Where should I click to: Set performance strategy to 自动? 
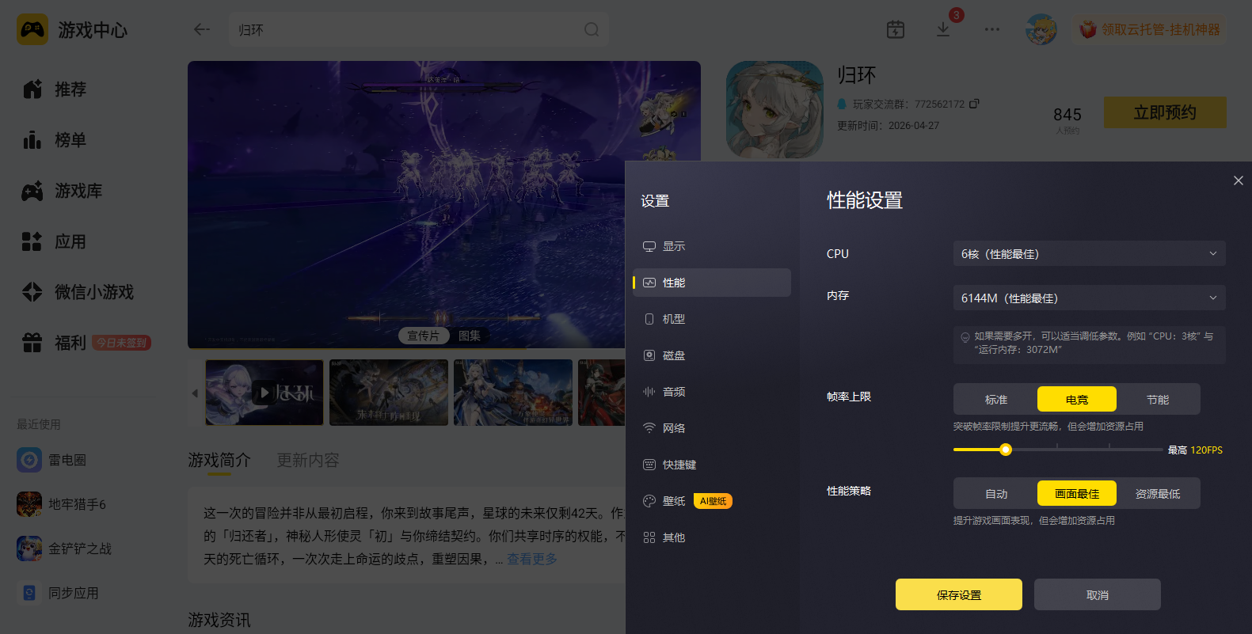(996, 494)
